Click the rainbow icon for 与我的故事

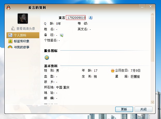coord(10,47)
